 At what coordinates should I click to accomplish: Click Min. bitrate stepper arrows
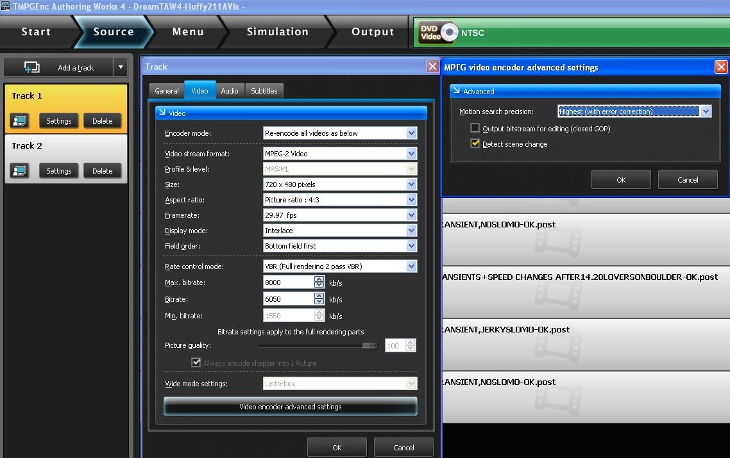tap(319, 316)
